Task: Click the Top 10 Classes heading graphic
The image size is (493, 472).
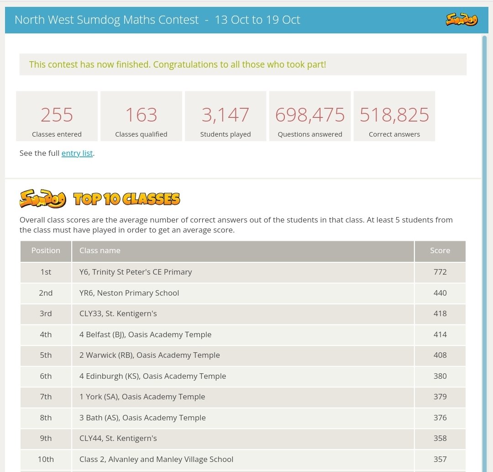Action: tap(127, 199)
